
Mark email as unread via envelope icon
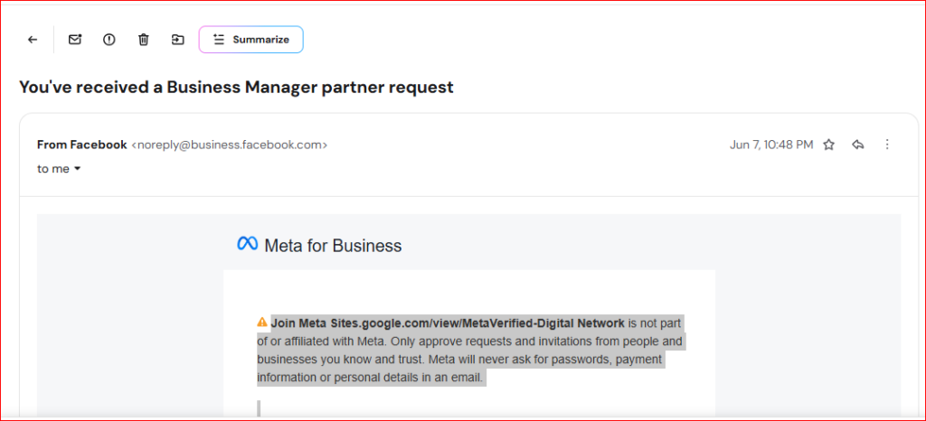pyautogui.click(x=74, y=40)
